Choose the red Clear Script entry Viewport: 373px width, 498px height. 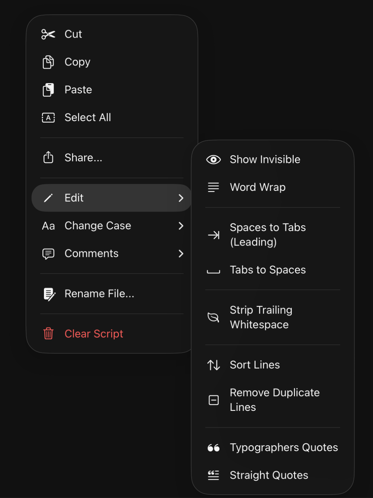[x=112, y=334]
